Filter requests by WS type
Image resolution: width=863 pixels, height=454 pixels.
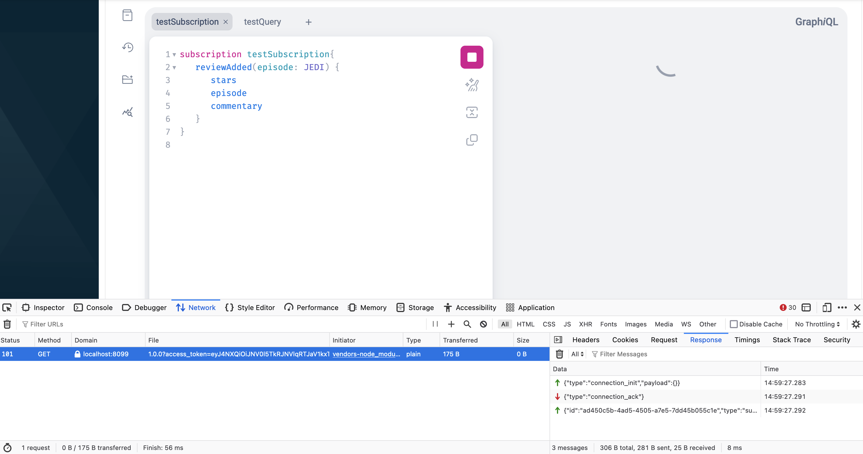pos(686,324)
